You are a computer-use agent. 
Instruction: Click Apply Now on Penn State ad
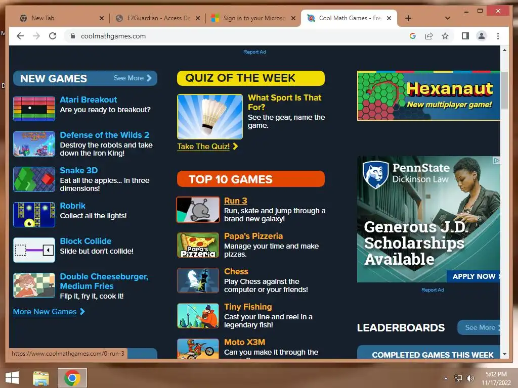click(x=473, y=276)
